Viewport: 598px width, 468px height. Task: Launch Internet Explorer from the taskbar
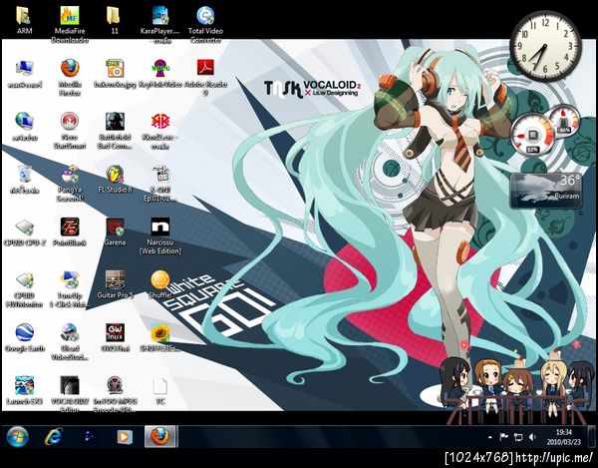click(54, 437)
